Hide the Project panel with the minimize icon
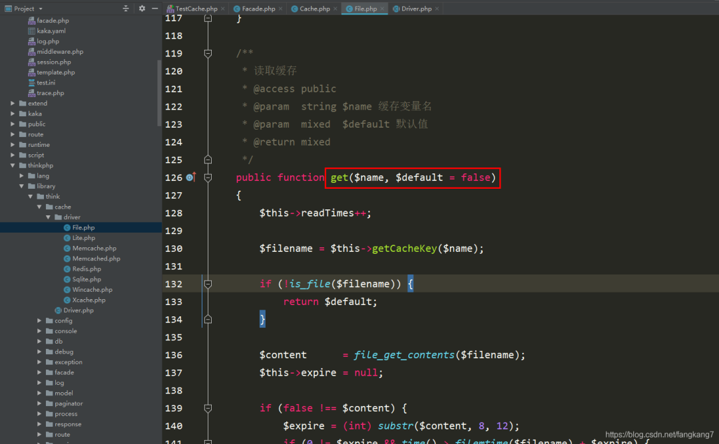Image resolution: width=719 pixels, height=444 pixels. (x=155, y=9)
